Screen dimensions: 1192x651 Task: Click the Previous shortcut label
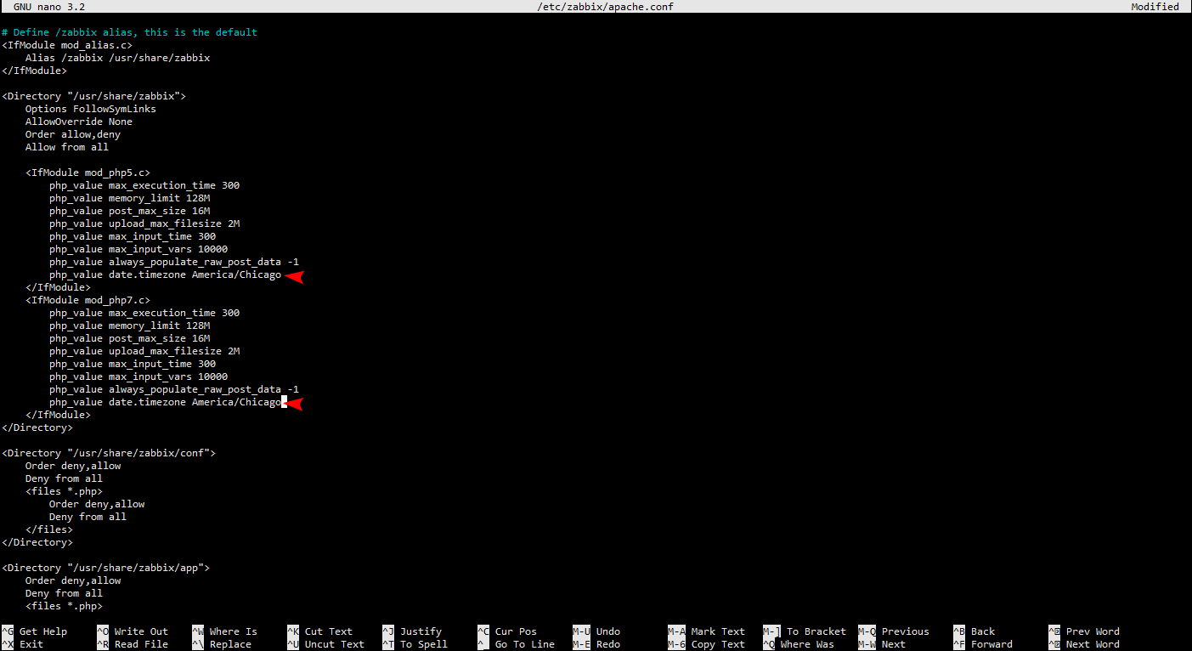point(906,631)
